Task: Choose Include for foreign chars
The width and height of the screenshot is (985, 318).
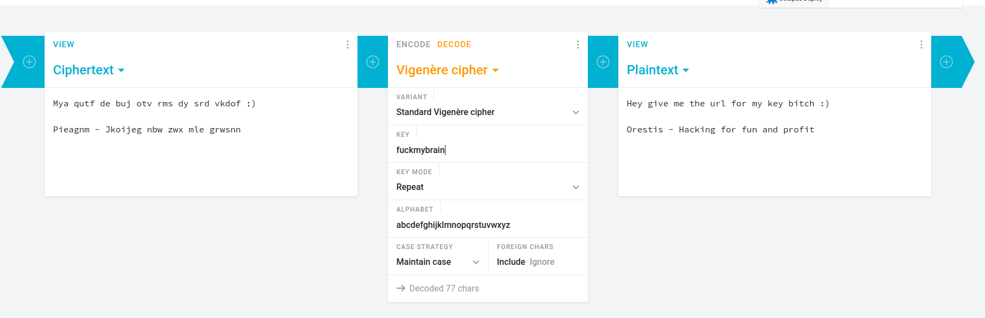Action: click(511, 262)
